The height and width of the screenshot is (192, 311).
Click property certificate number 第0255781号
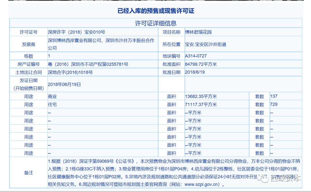pos(115,64)
